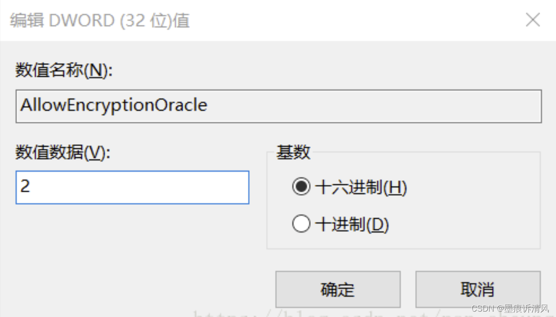Close the 编辑 DWORD dialog with X

pos(533,20)
